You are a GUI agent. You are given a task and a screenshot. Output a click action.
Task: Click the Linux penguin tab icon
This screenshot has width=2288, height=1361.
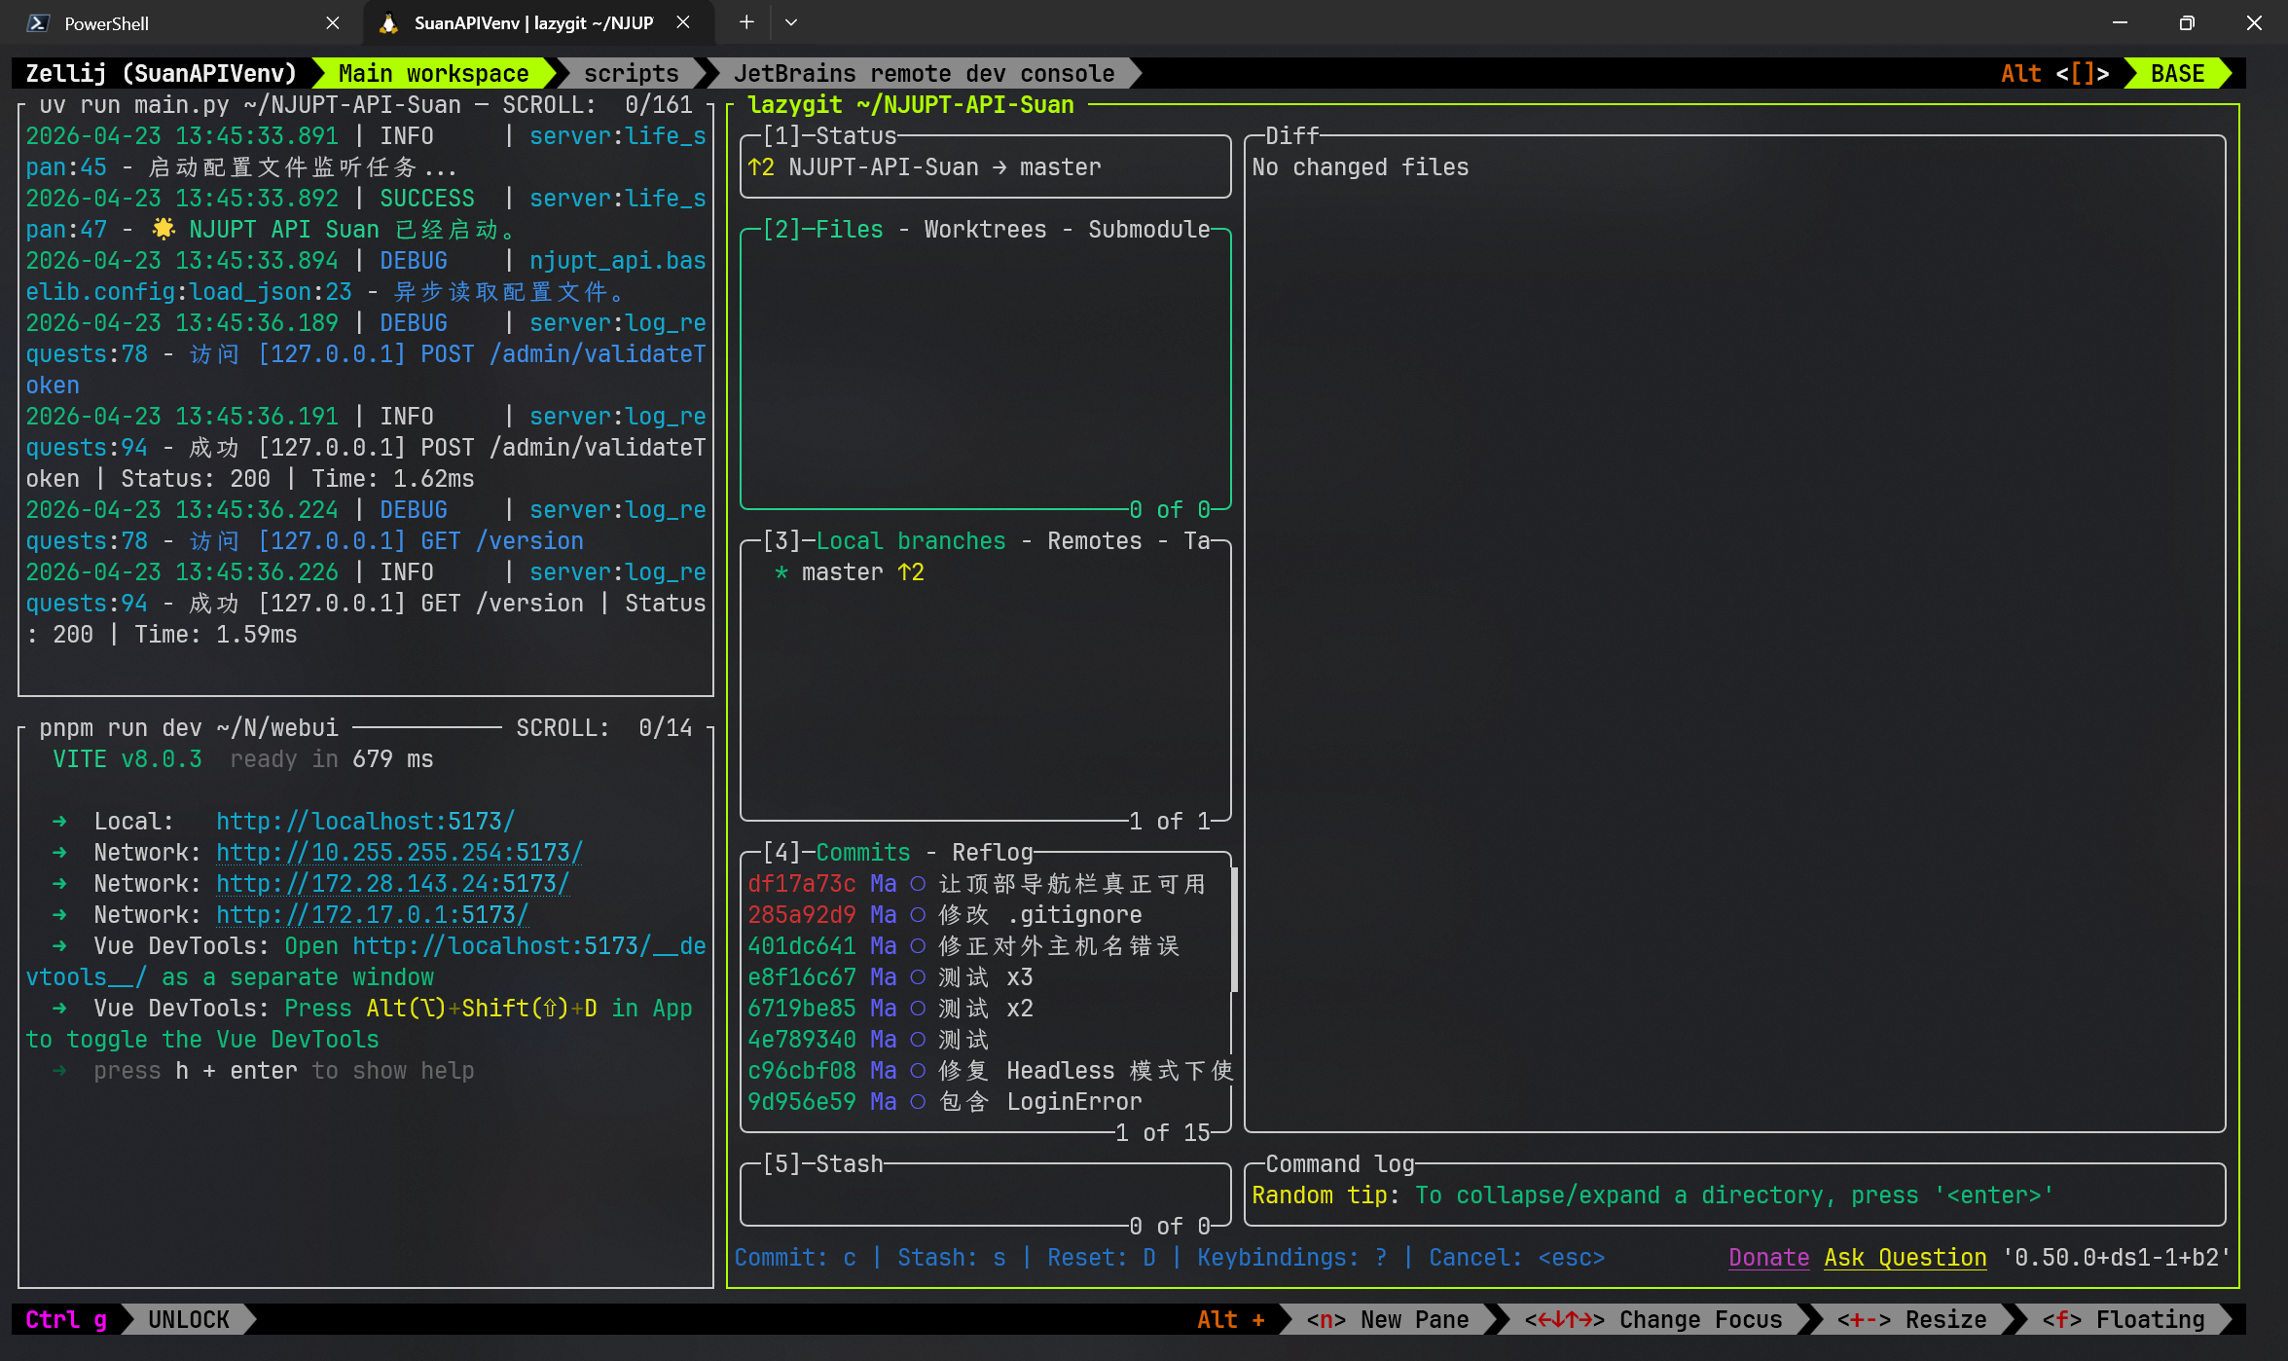(x=389, y=23)
